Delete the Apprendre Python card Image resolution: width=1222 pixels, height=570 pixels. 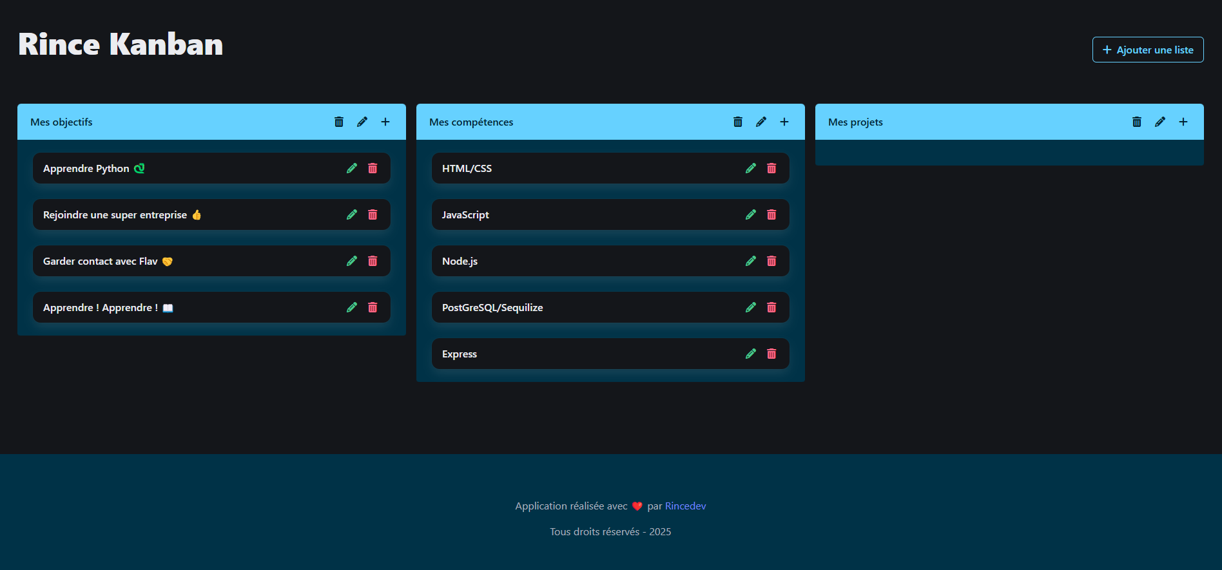point(373,168)
